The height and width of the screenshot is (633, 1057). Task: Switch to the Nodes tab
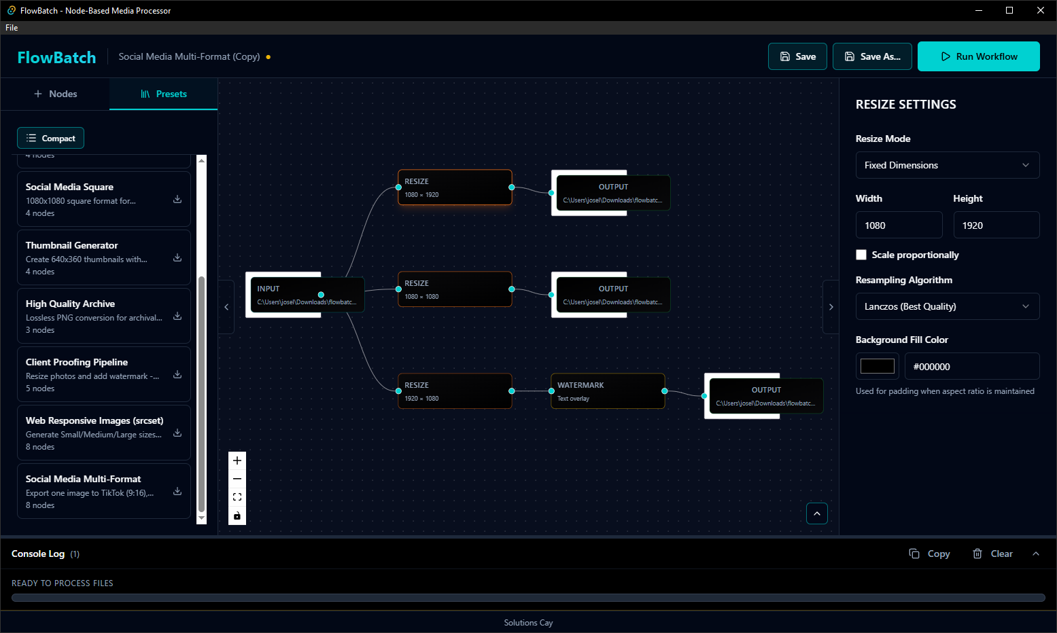pyautogui.click(x=54, y=94)
